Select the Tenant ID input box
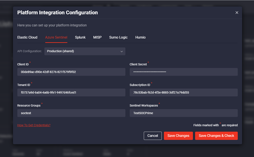This screenshot has height=157, width=254. [71, 93]
